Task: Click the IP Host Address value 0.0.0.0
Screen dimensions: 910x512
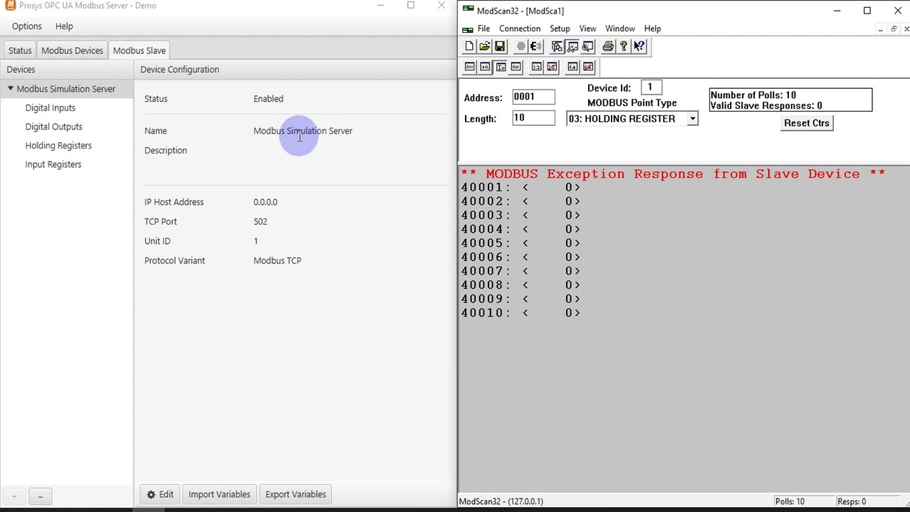Action: (x=266, y=202)
